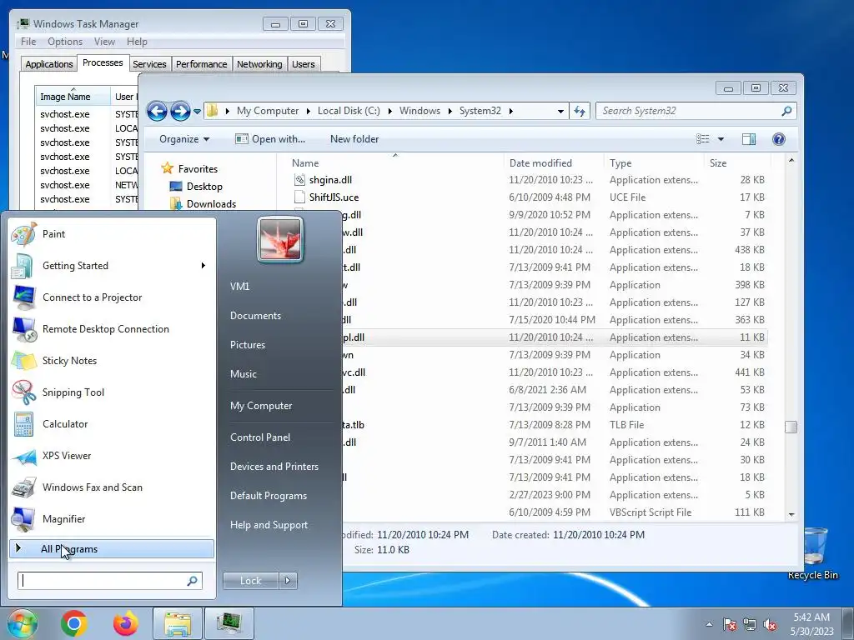
Task: Switch to Users tab
Action: pyautogui.click(x=304, y=64)
